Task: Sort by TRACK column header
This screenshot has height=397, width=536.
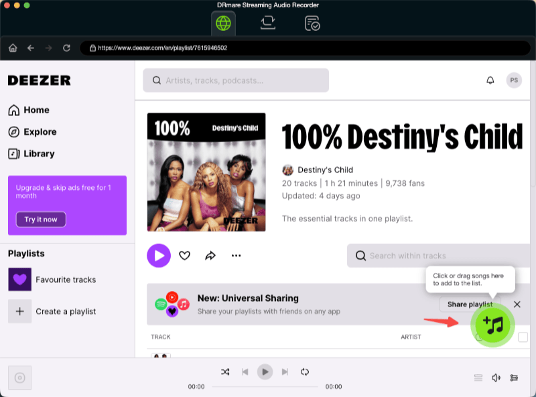Action: [x=160, y=337]
